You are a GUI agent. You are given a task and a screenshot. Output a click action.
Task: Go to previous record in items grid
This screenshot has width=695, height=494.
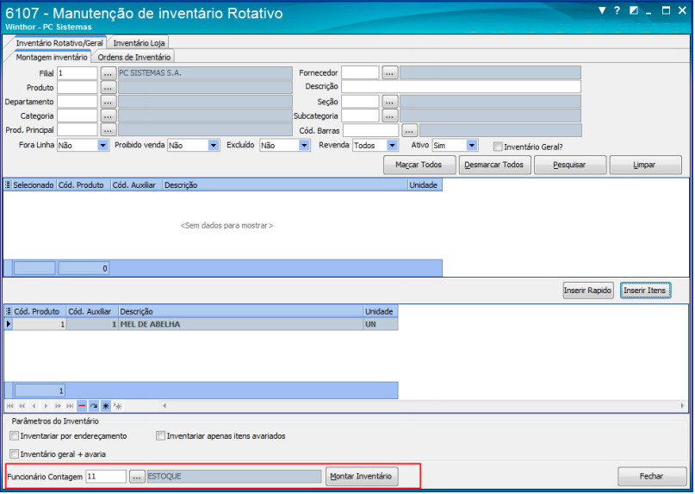(x=34, y=406)
